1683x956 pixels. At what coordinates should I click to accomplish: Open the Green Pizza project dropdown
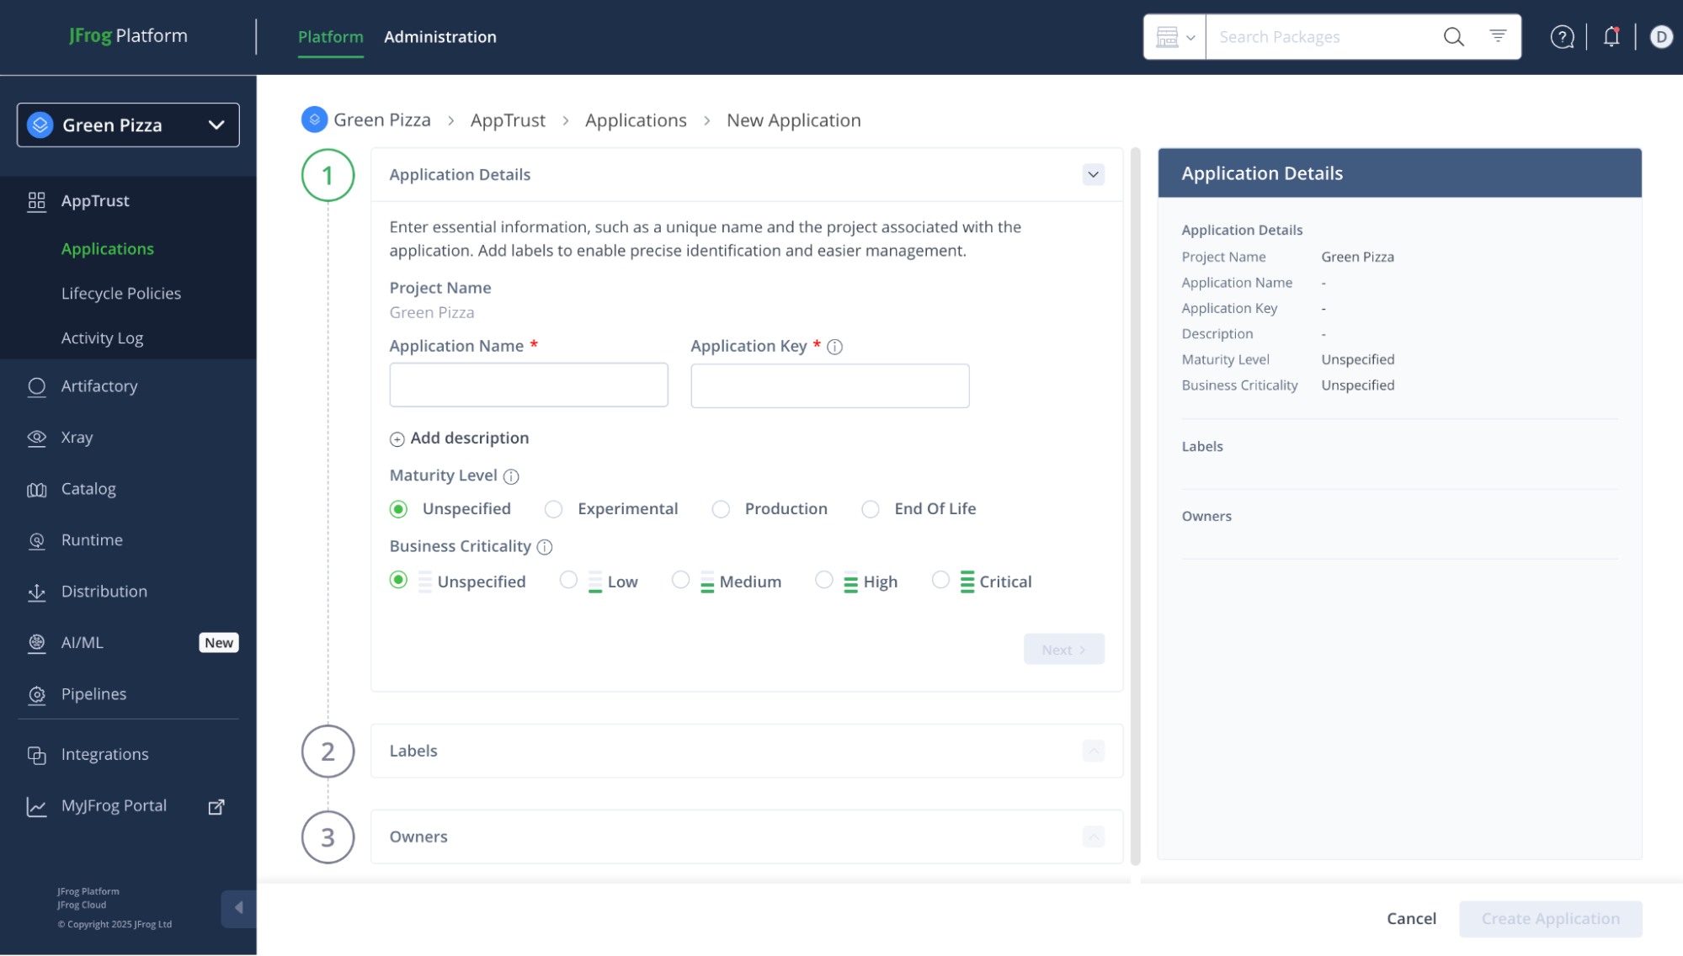click(x=128, y=125)
